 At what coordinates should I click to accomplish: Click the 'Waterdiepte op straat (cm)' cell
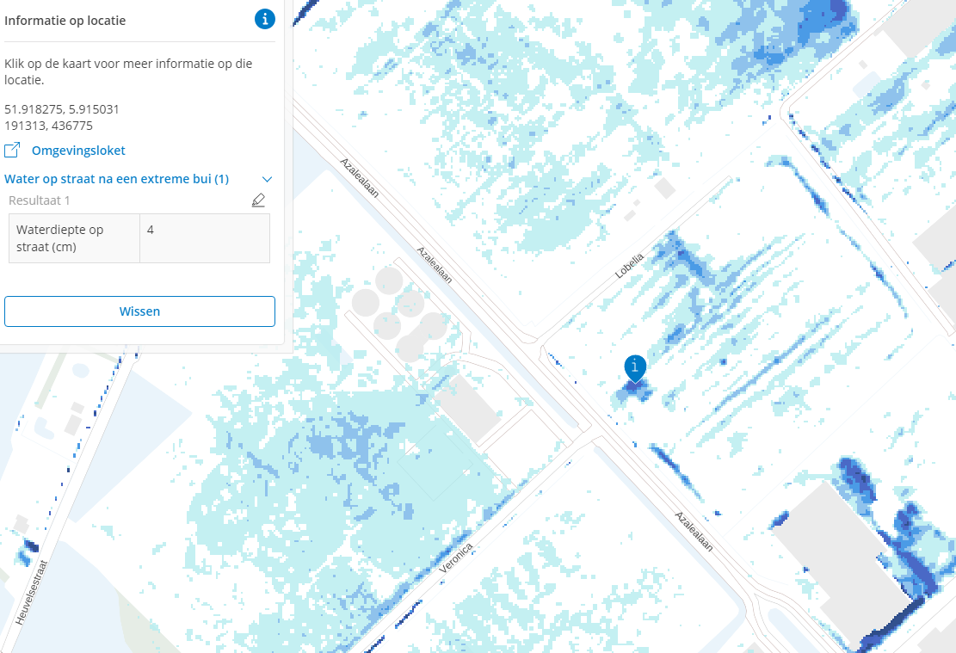(74, 238)
